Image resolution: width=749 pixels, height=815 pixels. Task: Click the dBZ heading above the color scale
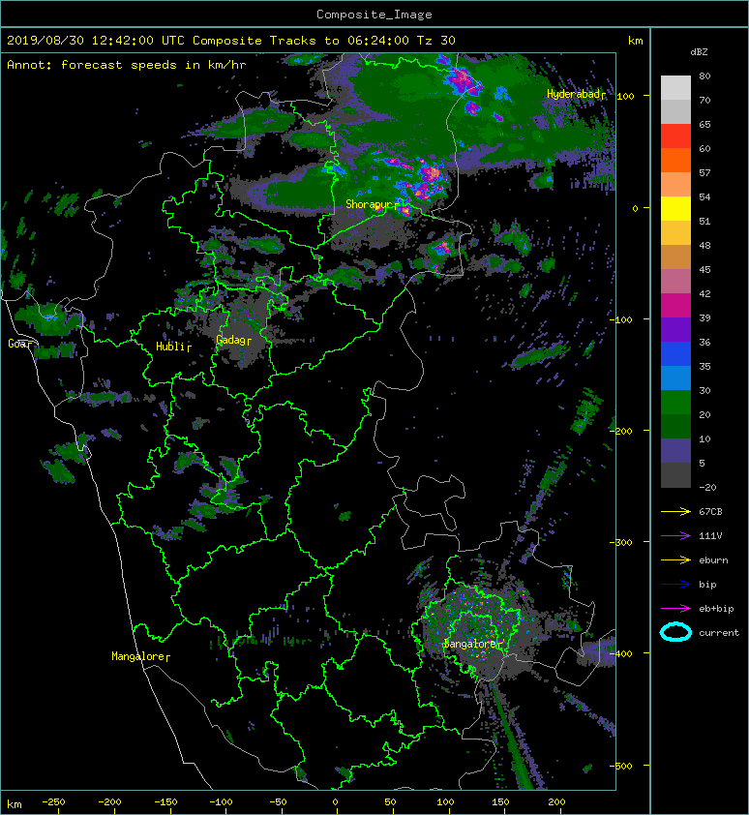click(x=699, y=52)
